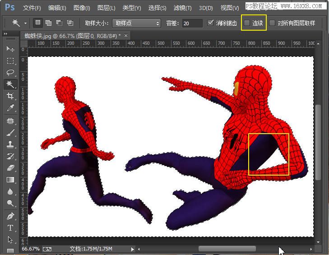The height and width of the screenshot is (255, 329).
Task: Select the Clone Stamp tool
Action: 10,144
